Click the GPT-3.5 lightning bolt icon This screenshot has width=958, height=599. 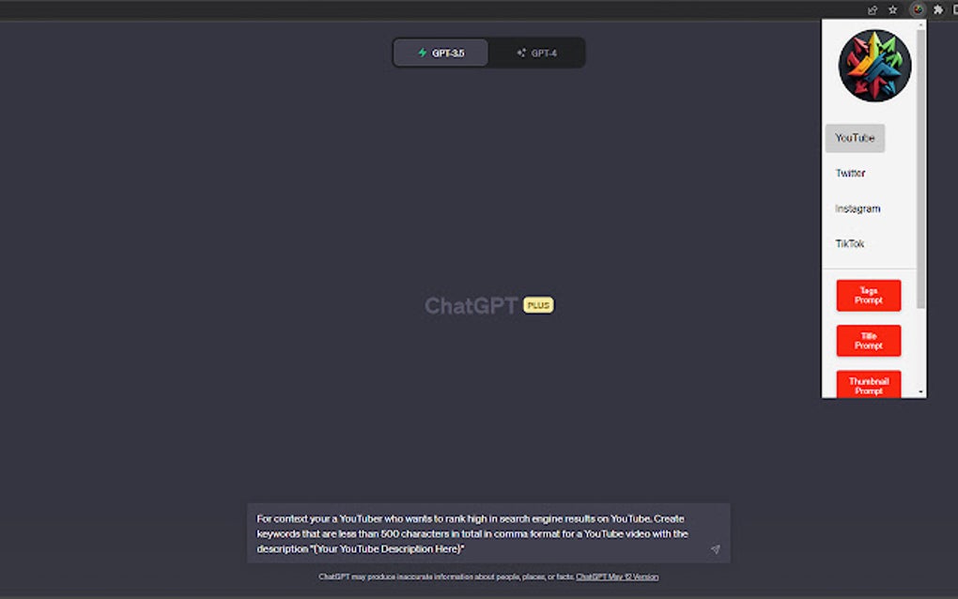click(x=421, y=53)
